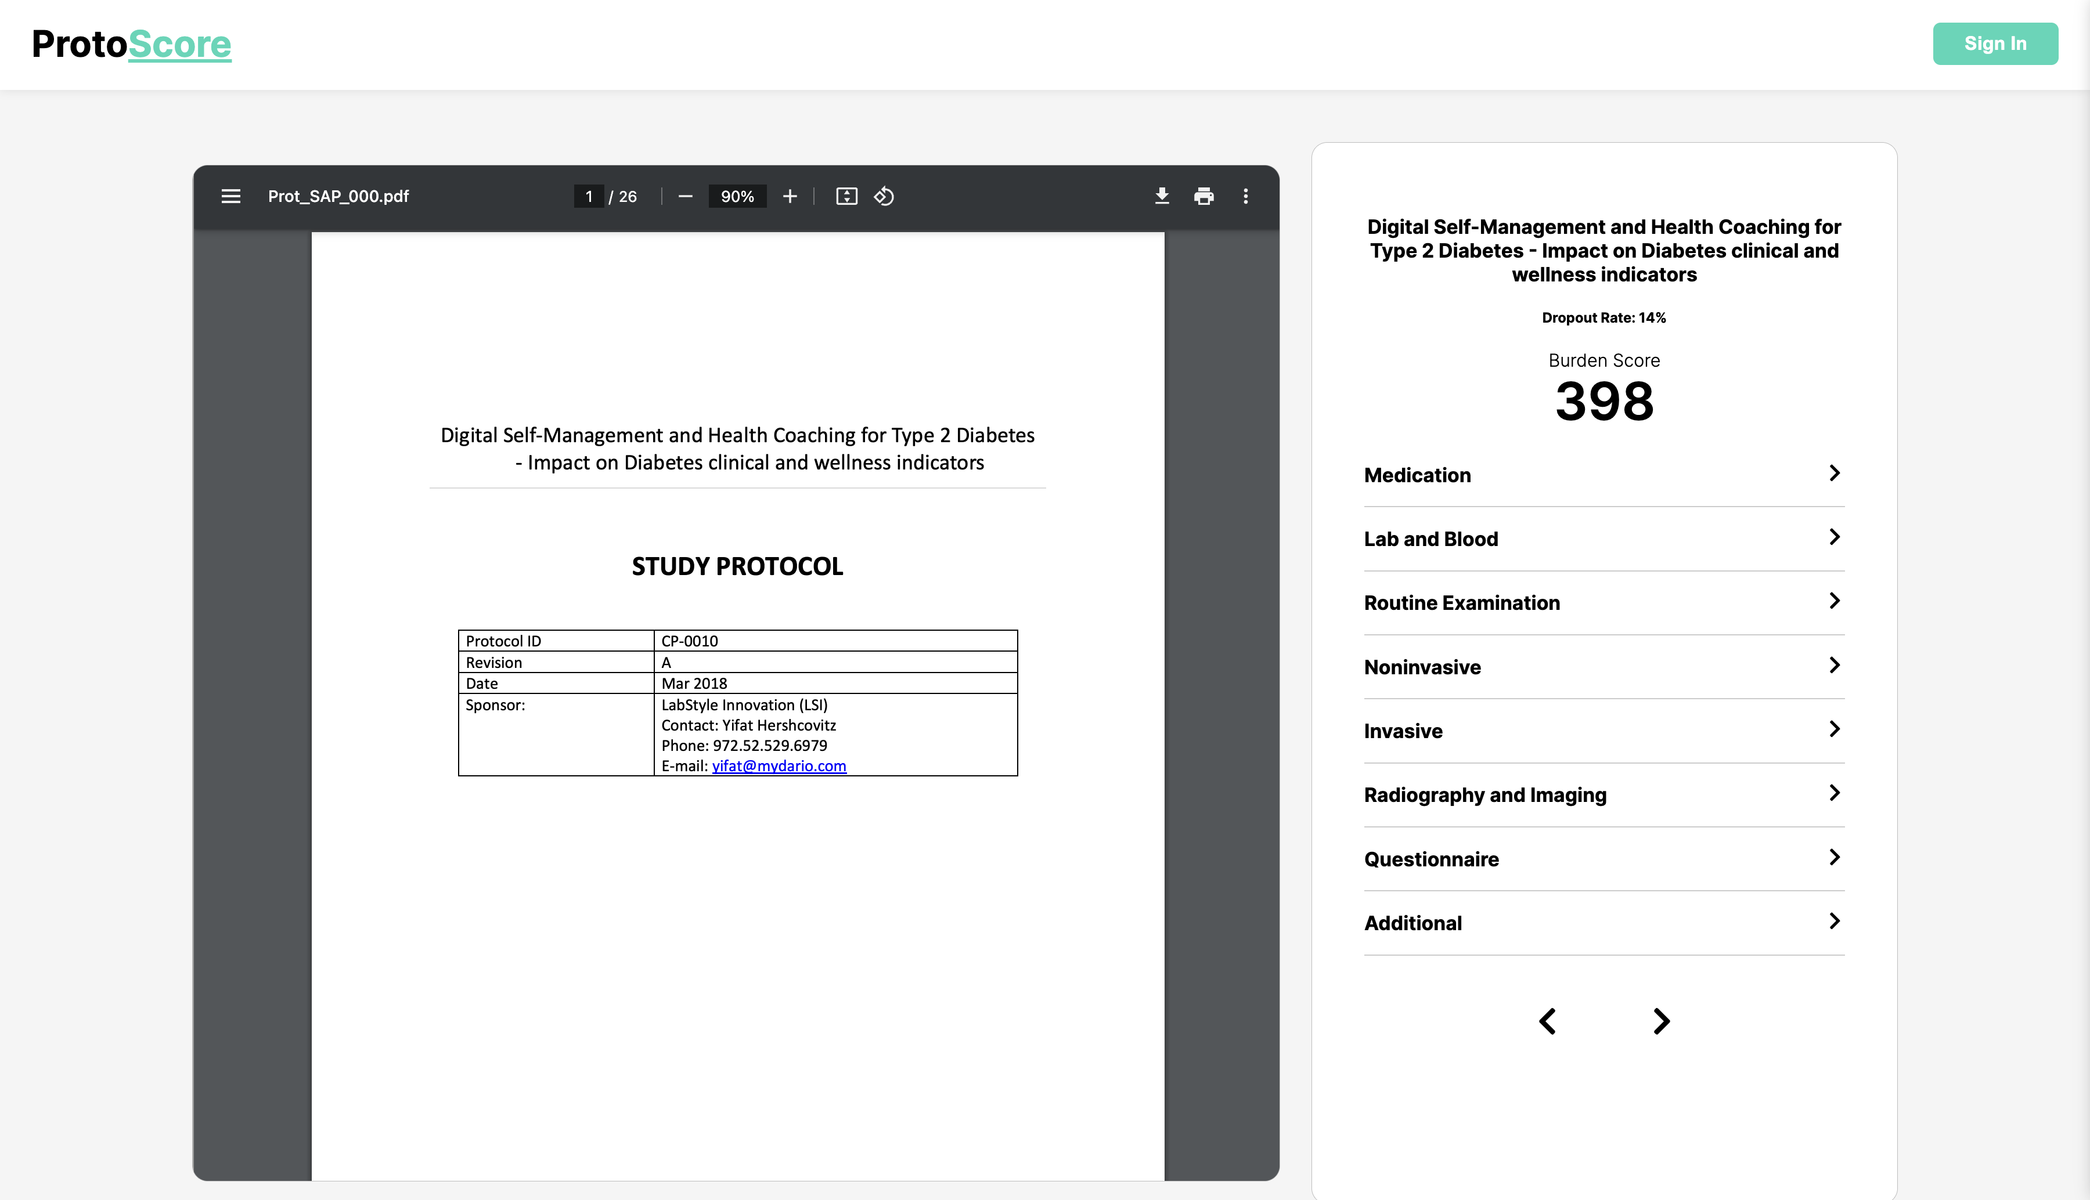Go to previous protocol with left arrow
This screenshot has height=1200, width=2090.
coord(1548,1021)
